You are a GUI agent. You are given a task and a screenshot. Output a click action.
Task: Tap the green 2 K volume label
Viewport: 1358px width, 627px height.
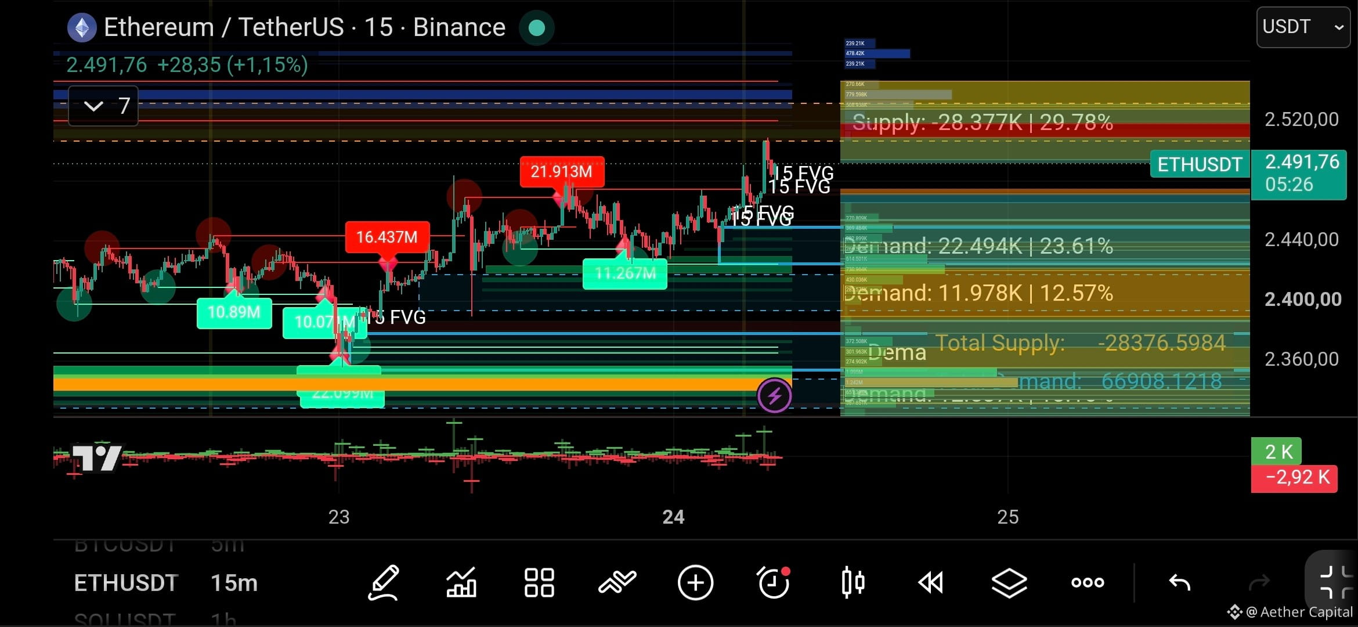pyautogui.click(x=1276, y=452)
